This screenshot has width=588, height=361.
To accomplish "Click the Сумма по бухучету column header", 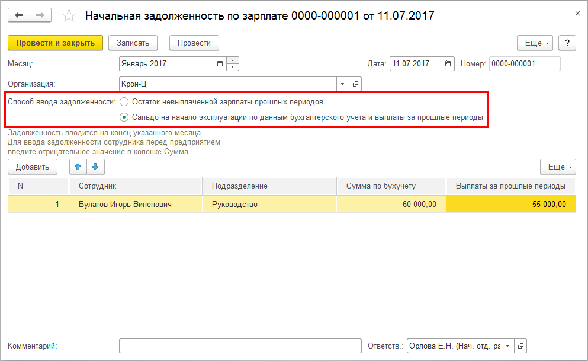I will (391, 186).
